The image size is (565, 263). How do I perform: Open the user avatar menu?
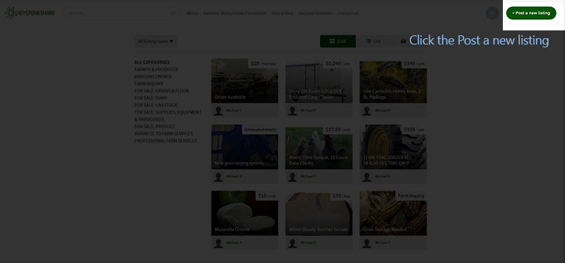click(492, 13)
